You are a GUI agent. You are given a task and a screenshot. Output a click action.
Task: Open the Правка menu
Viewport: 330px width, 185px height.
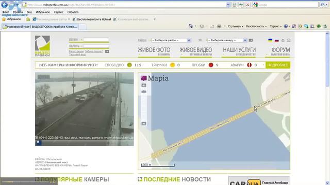(x=18, y=12)
